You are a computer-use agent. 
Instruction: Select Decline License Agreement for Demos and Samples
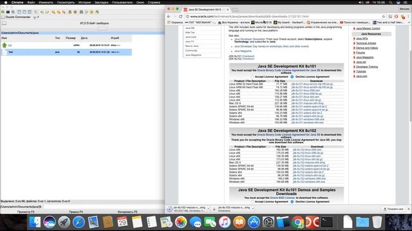[x=292, y=201]
